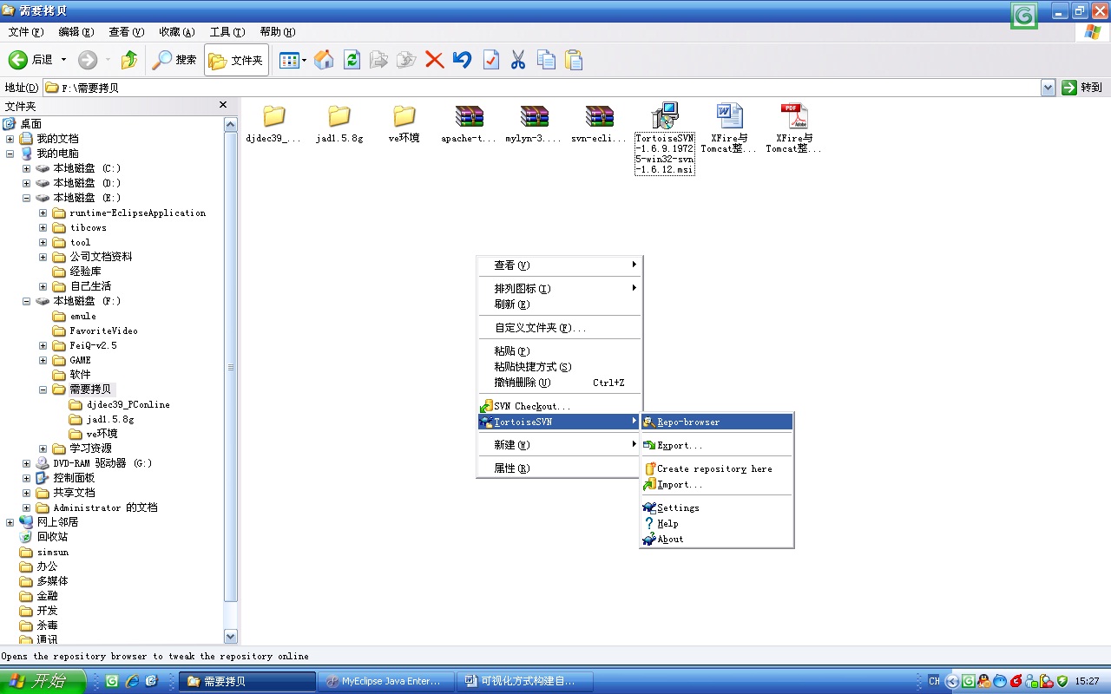Image resolution: width=1111 pixels, height=694 pixels.
Task: Choose Export... from TortoiseSVN submenu
Action: coord(717,445)
